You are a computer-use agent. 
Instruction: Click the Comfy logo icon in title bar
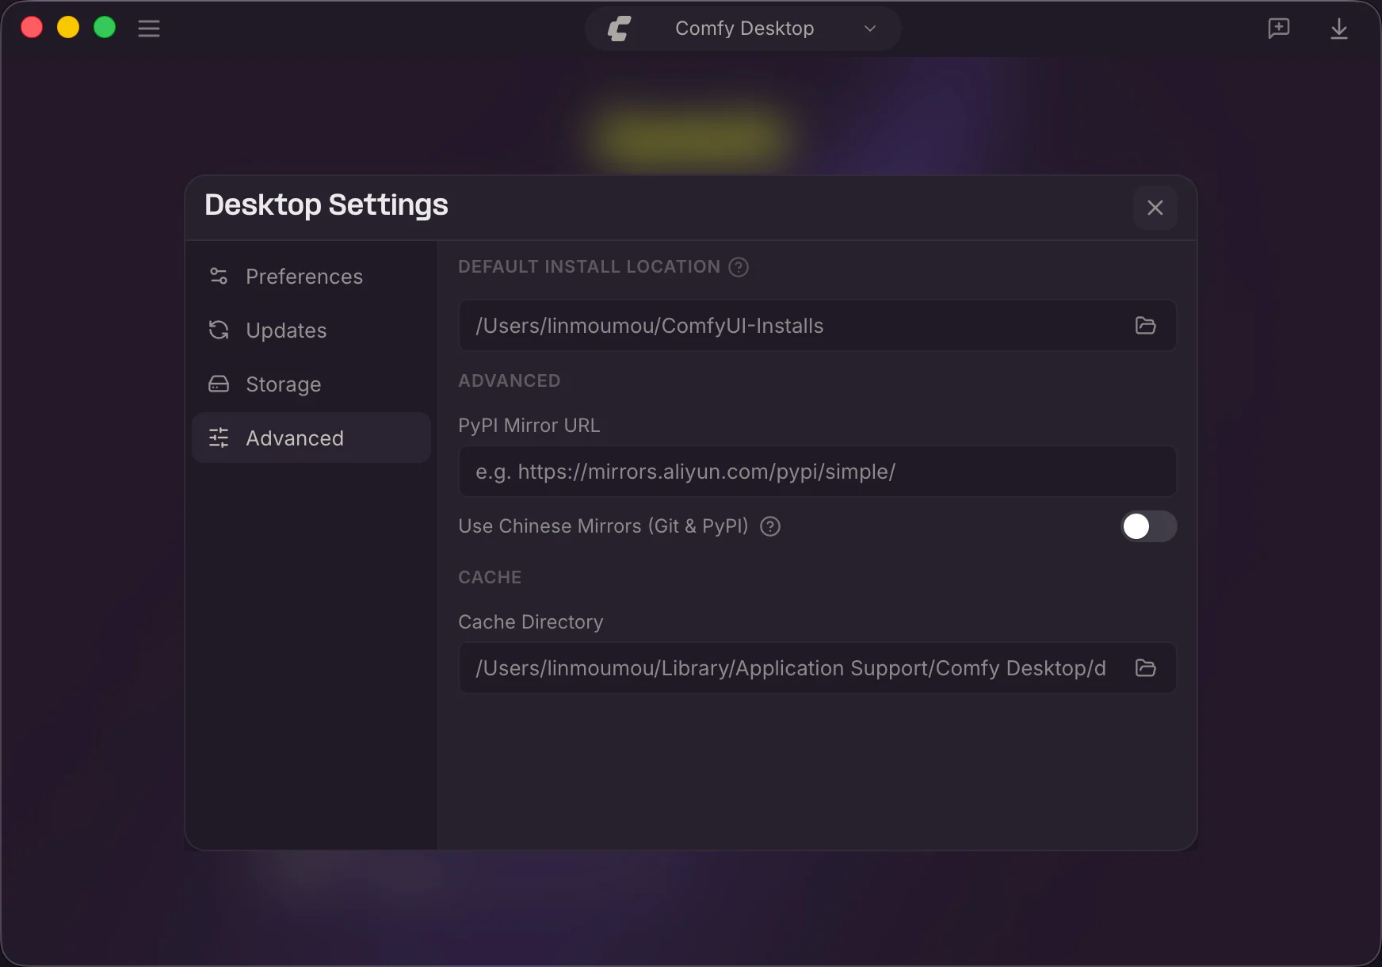pyautogui.click(x=619, y=29)
